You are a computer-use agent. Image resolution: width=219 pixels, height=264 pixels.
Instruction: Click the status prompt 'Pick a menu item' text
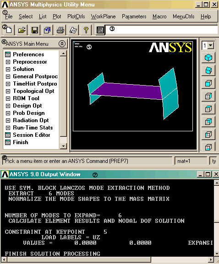[x=67, y=161]
